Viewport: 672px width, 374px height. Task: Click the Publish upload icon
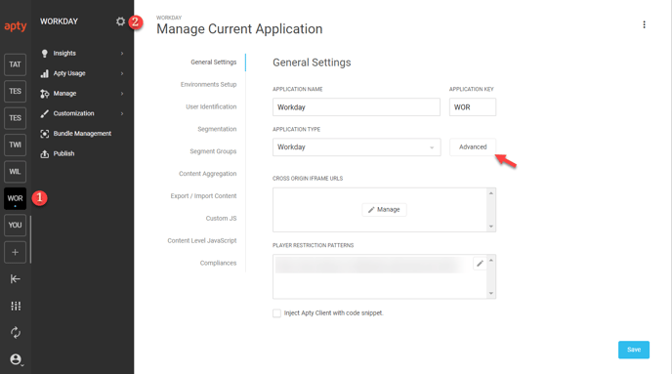tap(45, 153)
